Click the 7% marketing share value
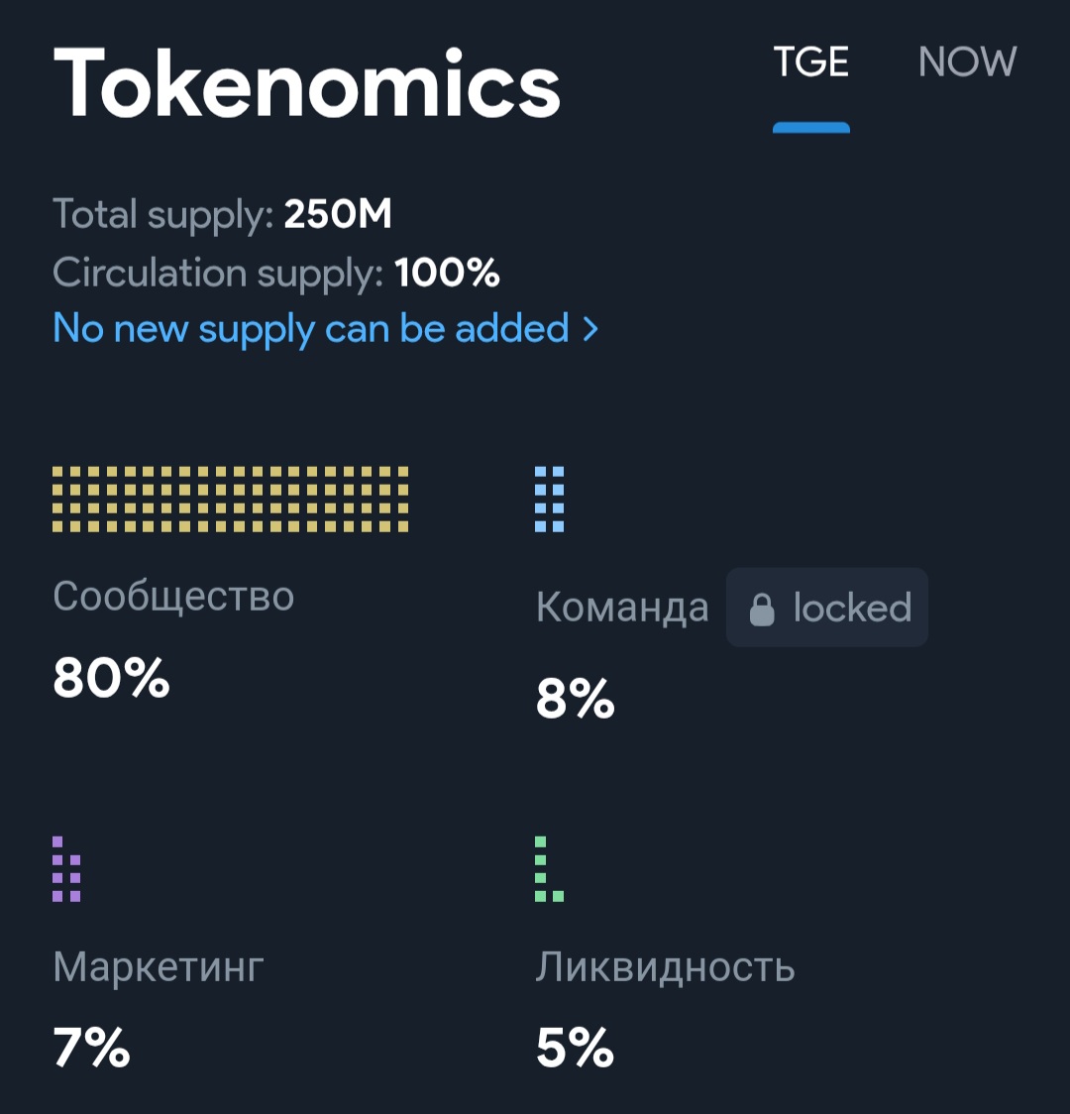The height and width of the screenshot is (1114, 1070). [x=91, y=1048]
